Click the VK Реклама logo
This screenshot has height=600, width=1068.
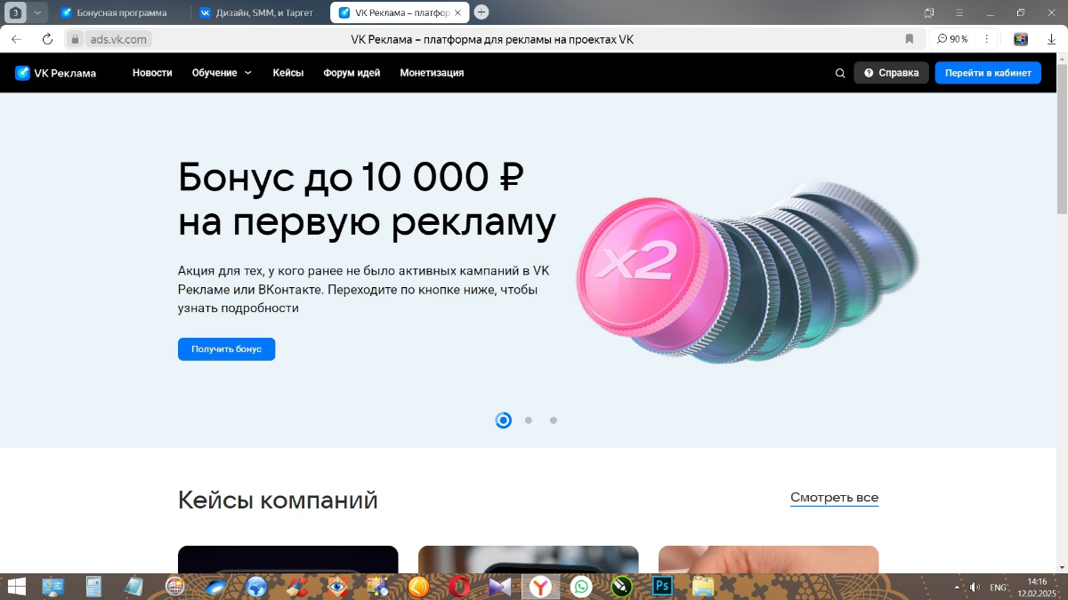[53, 73]
